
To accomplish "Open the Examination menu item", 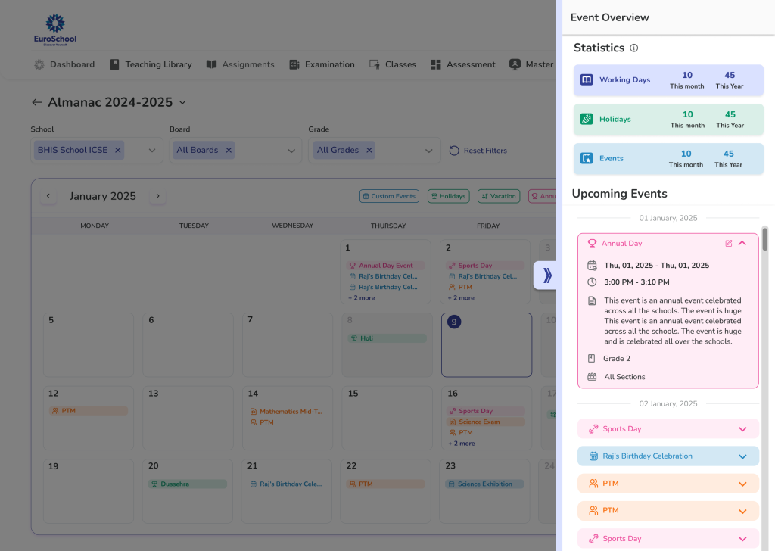I will [x=322, y=64].
